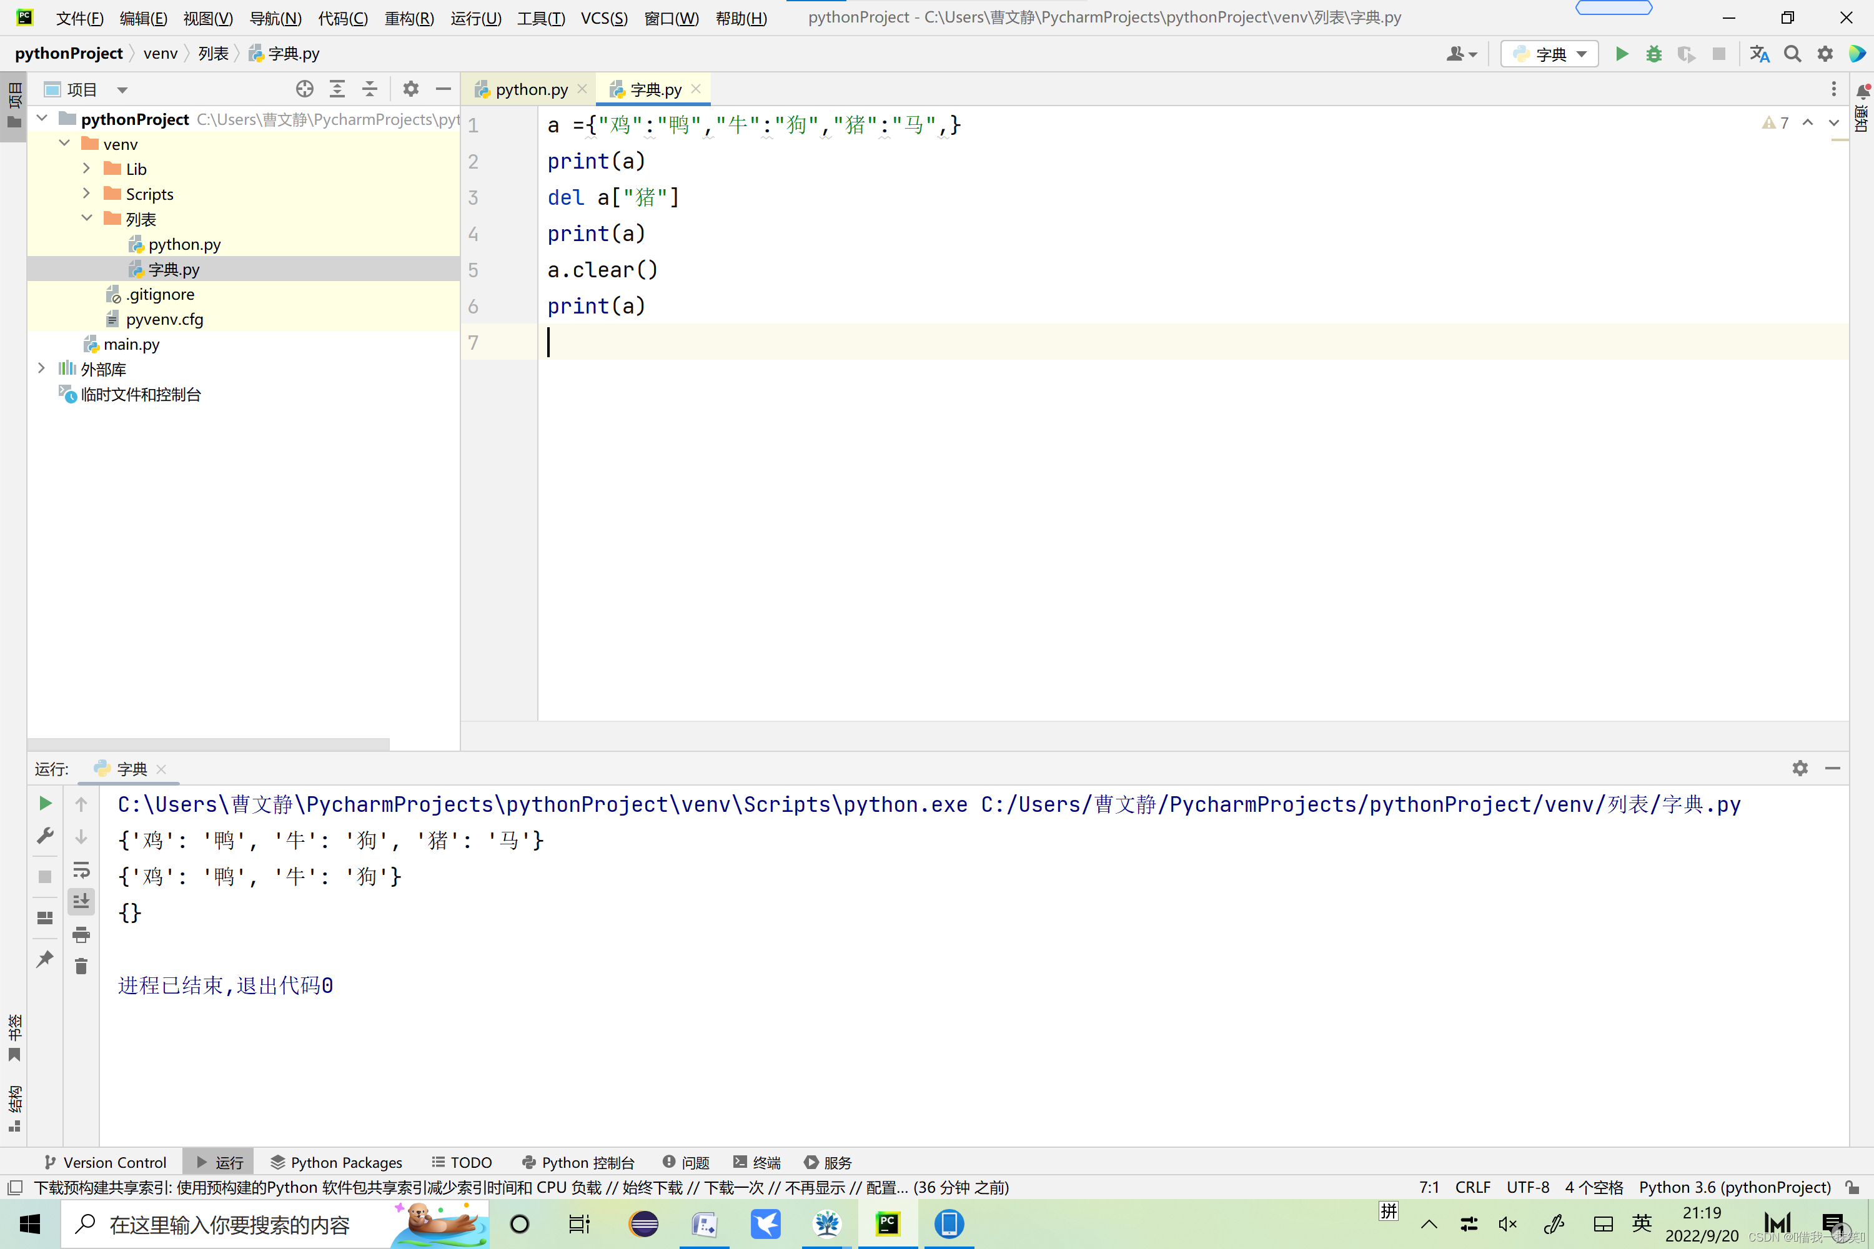Open the 终端 terminal tab
The image size is (1874, 1249).
pos(757,1162)
